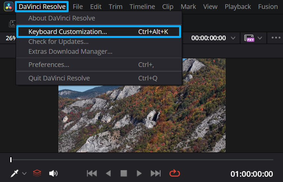Play in reverse
283x182 pixels.
[x=108, y=173]
